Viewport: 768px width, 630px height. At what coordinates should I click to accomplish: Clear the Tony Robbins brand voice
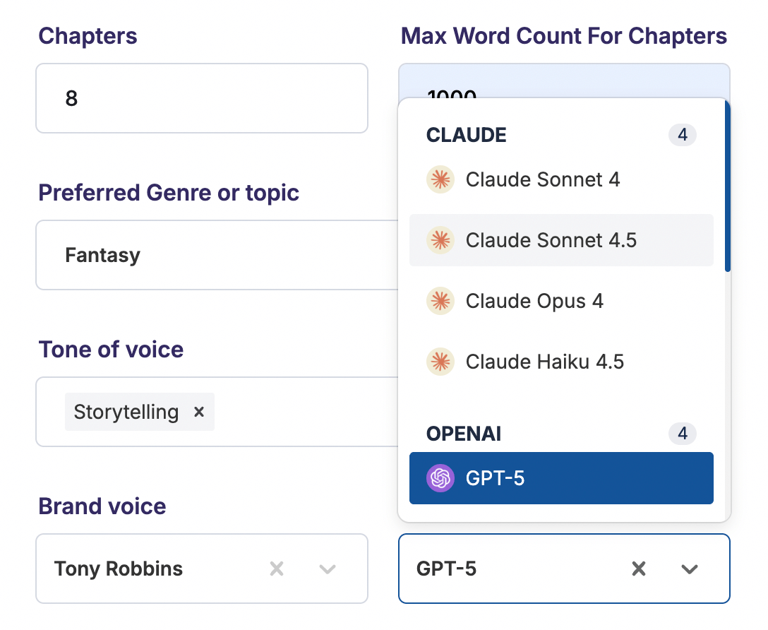coord(277,569)
